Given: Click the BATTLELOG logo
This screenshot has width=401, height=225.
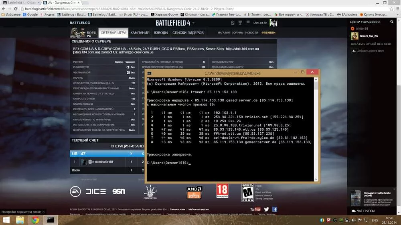Looking at the screenshot, I should (x=80, y=23).
